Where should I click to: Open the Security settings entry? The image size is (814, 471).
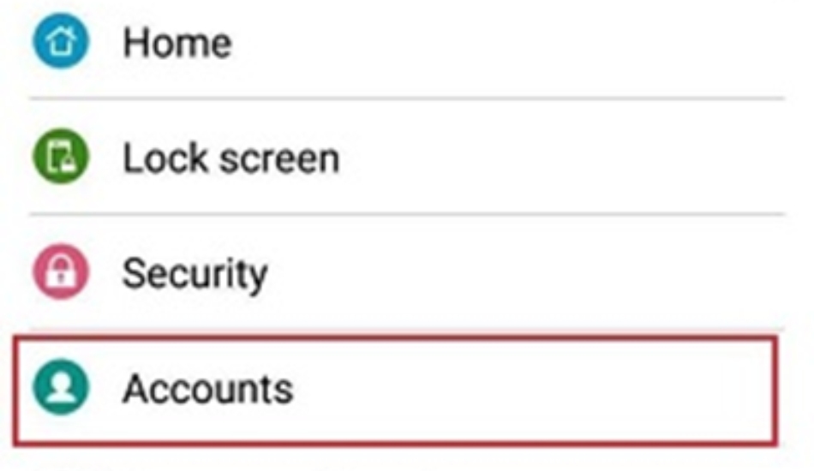407,271
